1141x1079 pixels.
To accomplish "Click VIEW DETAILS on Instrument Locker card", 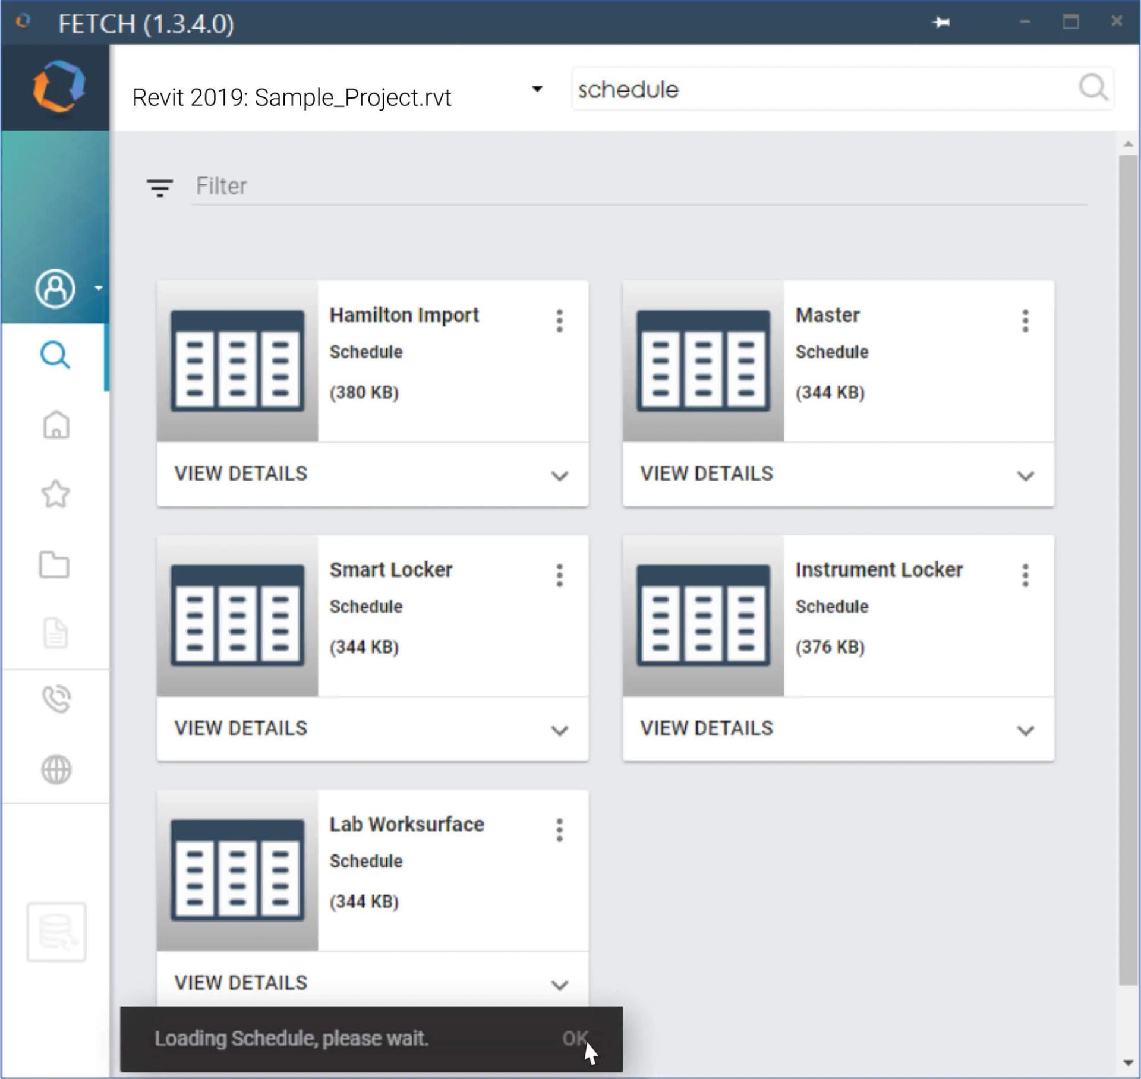I will click(707, 728).
